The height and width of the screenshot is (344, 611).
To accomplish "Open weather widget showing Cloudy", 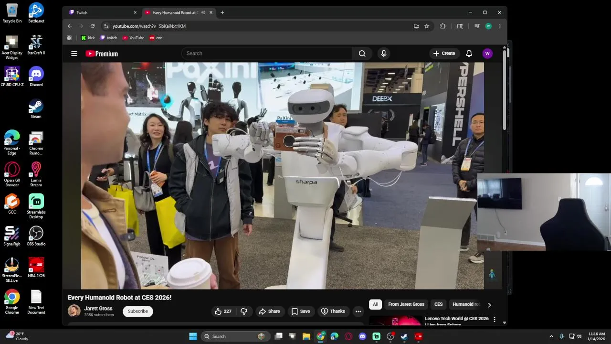I will [16, 336].
